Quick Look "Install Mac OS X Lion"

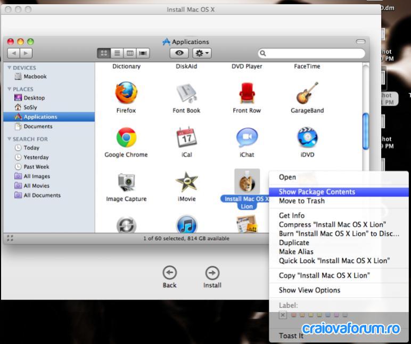pos(339,260)
